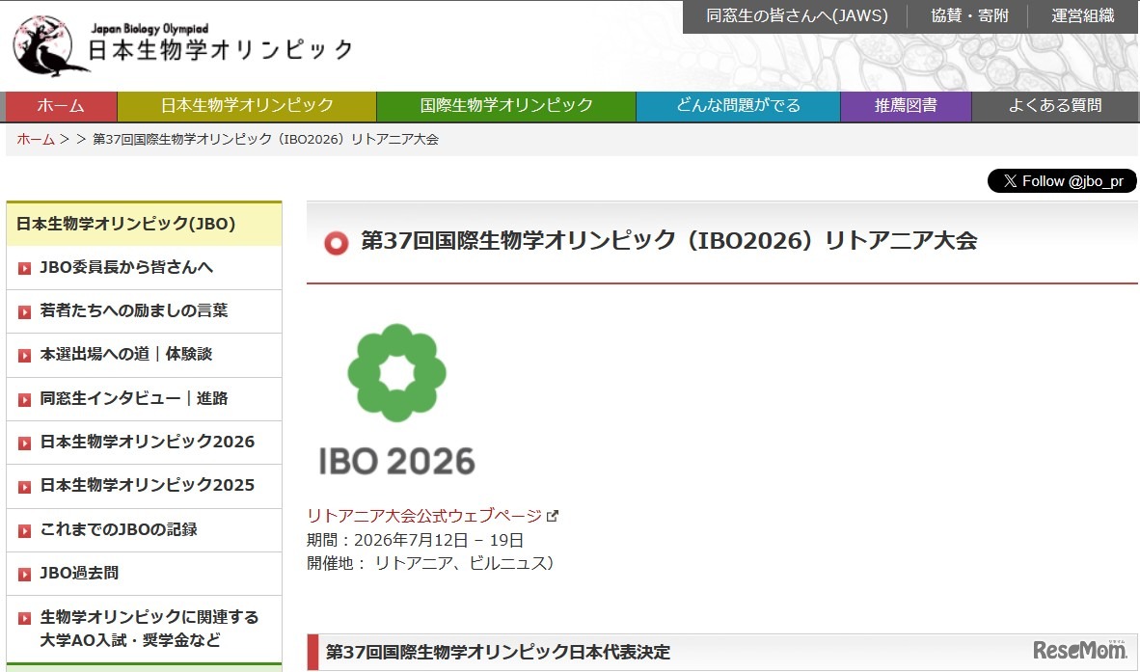Viewport: 1140px width, 672px height.
Task: Open the 国際生物学オリンピック navigation tab
Action: 506,106
